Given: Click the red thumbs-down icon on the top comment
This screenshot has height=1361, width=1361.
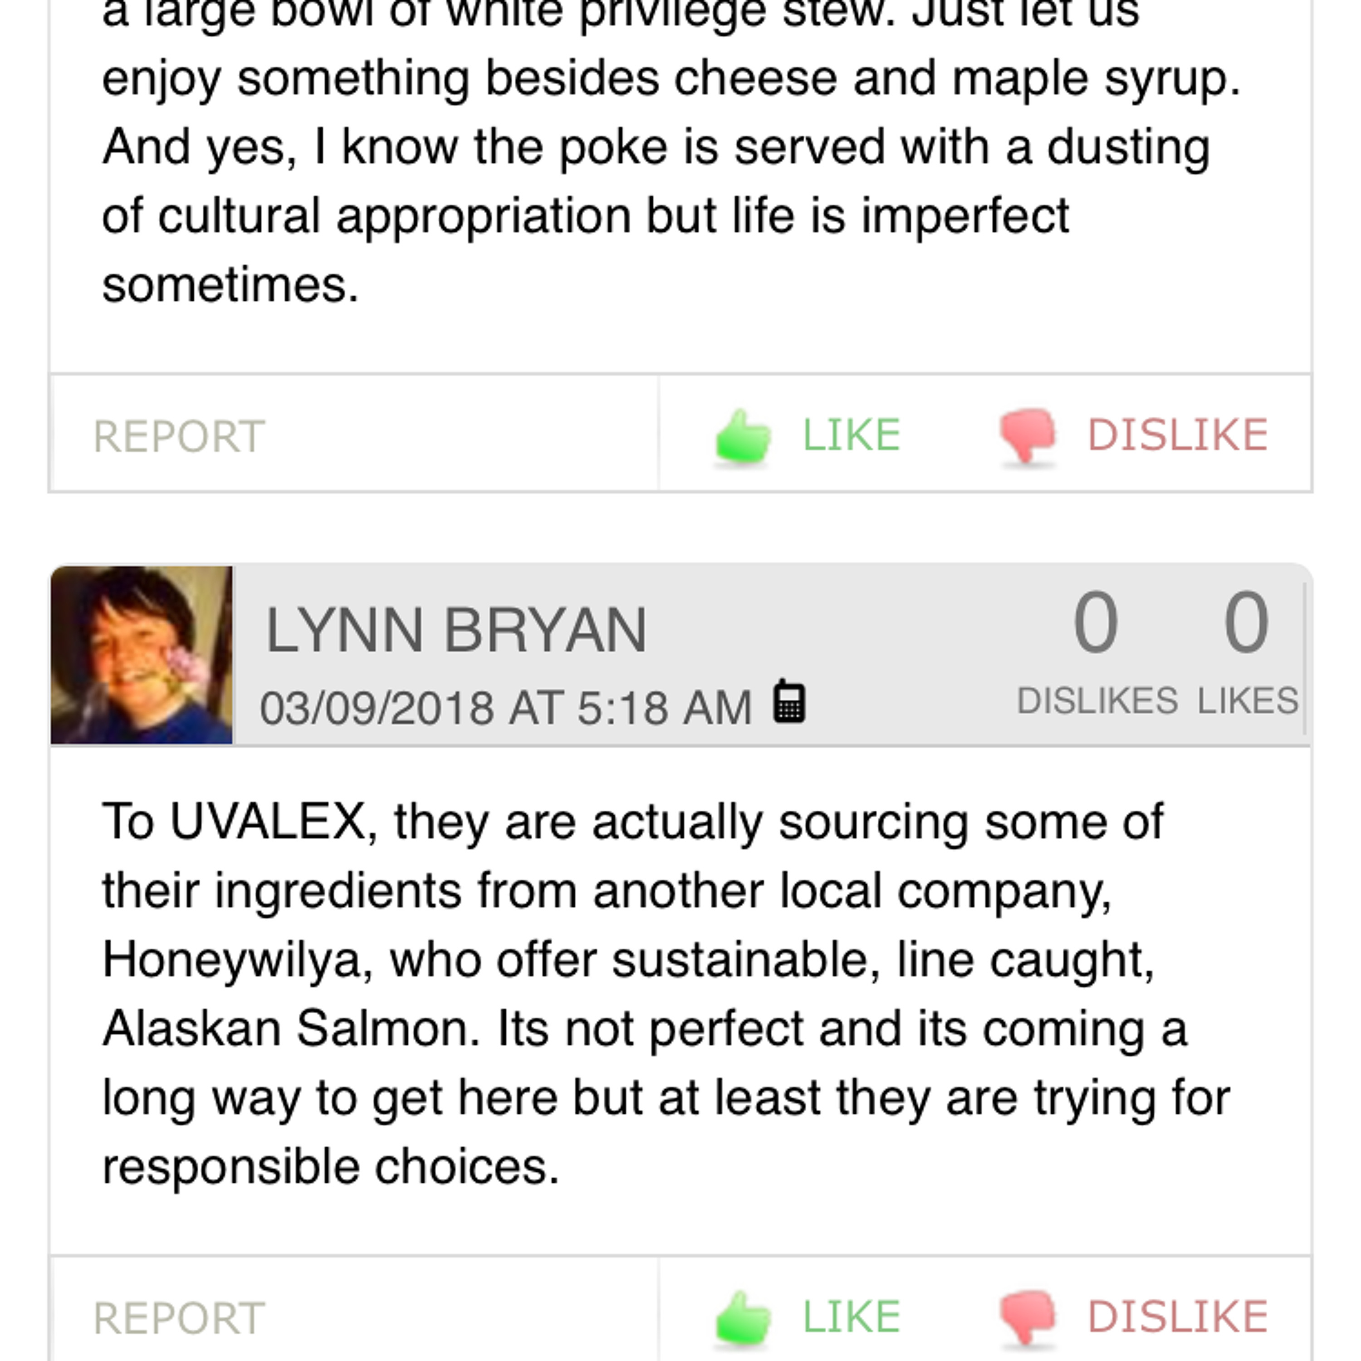Looking at the screenshot, I should [1028, 437].
